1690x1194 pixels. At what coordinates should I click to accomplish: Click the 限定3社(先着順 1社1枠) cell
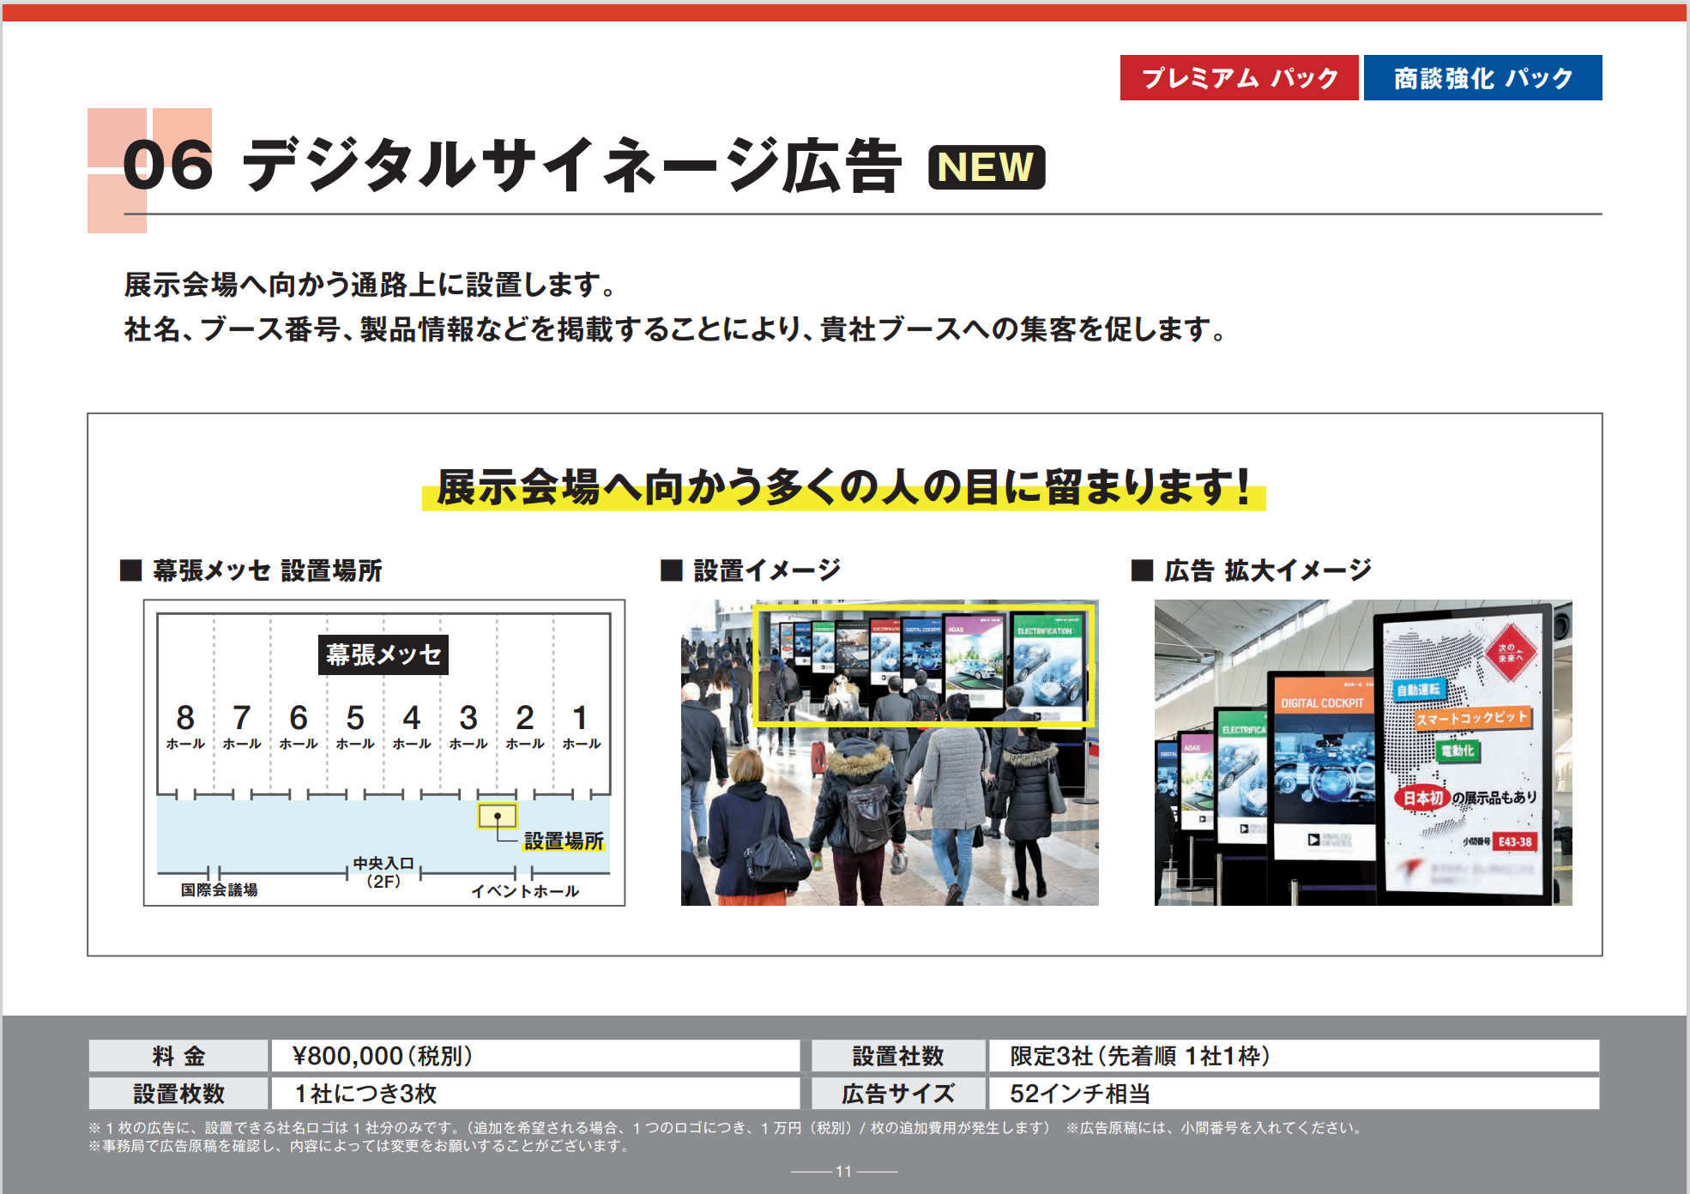pos(1294,1056)
